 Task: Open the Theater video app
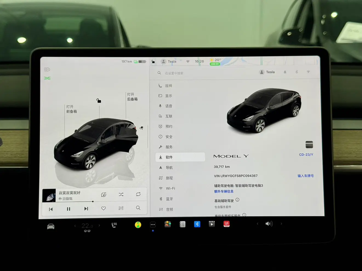click(x=212, y=224)
